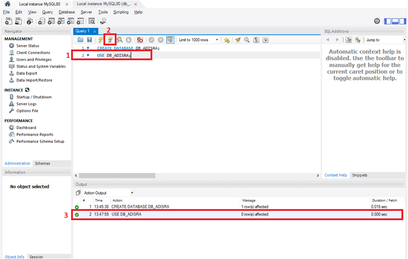Viewport: 408px width, 259px height.
Task: Get context help for caret position
Action: [x=349, y=40]
